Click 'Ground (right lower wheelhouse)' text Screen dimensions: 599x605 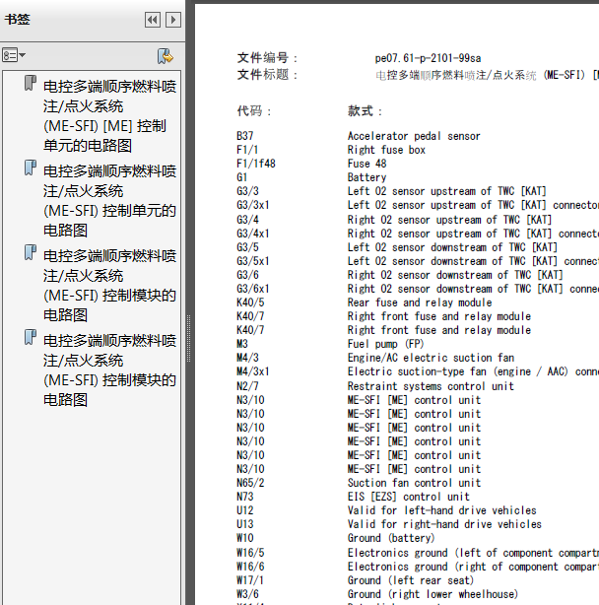tap(433, 594)
